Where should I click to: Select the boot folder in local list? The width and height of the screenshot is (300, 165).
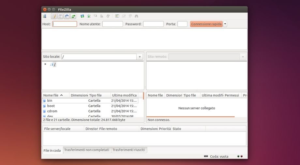[51, 106]
